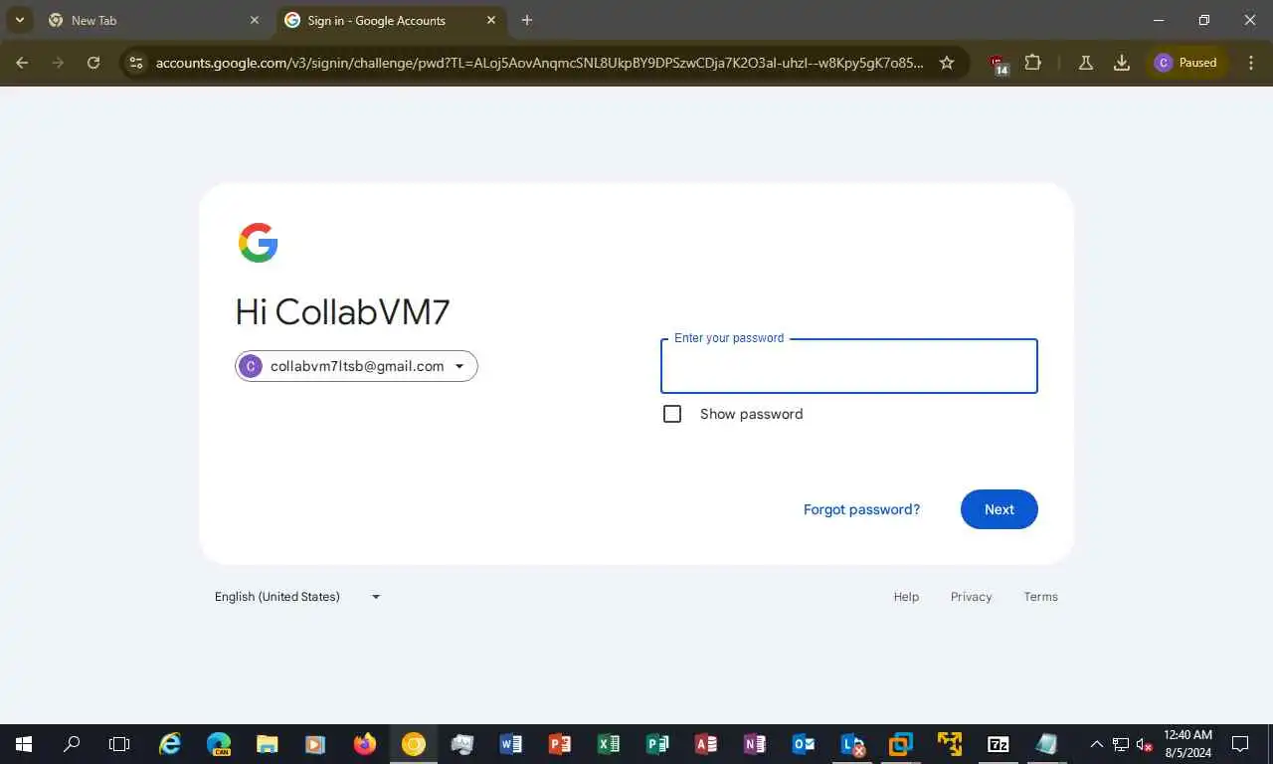Open the Extensions puzzle menu
This screenshot has height=764, width=1273.
click(x=1033, y=63)
